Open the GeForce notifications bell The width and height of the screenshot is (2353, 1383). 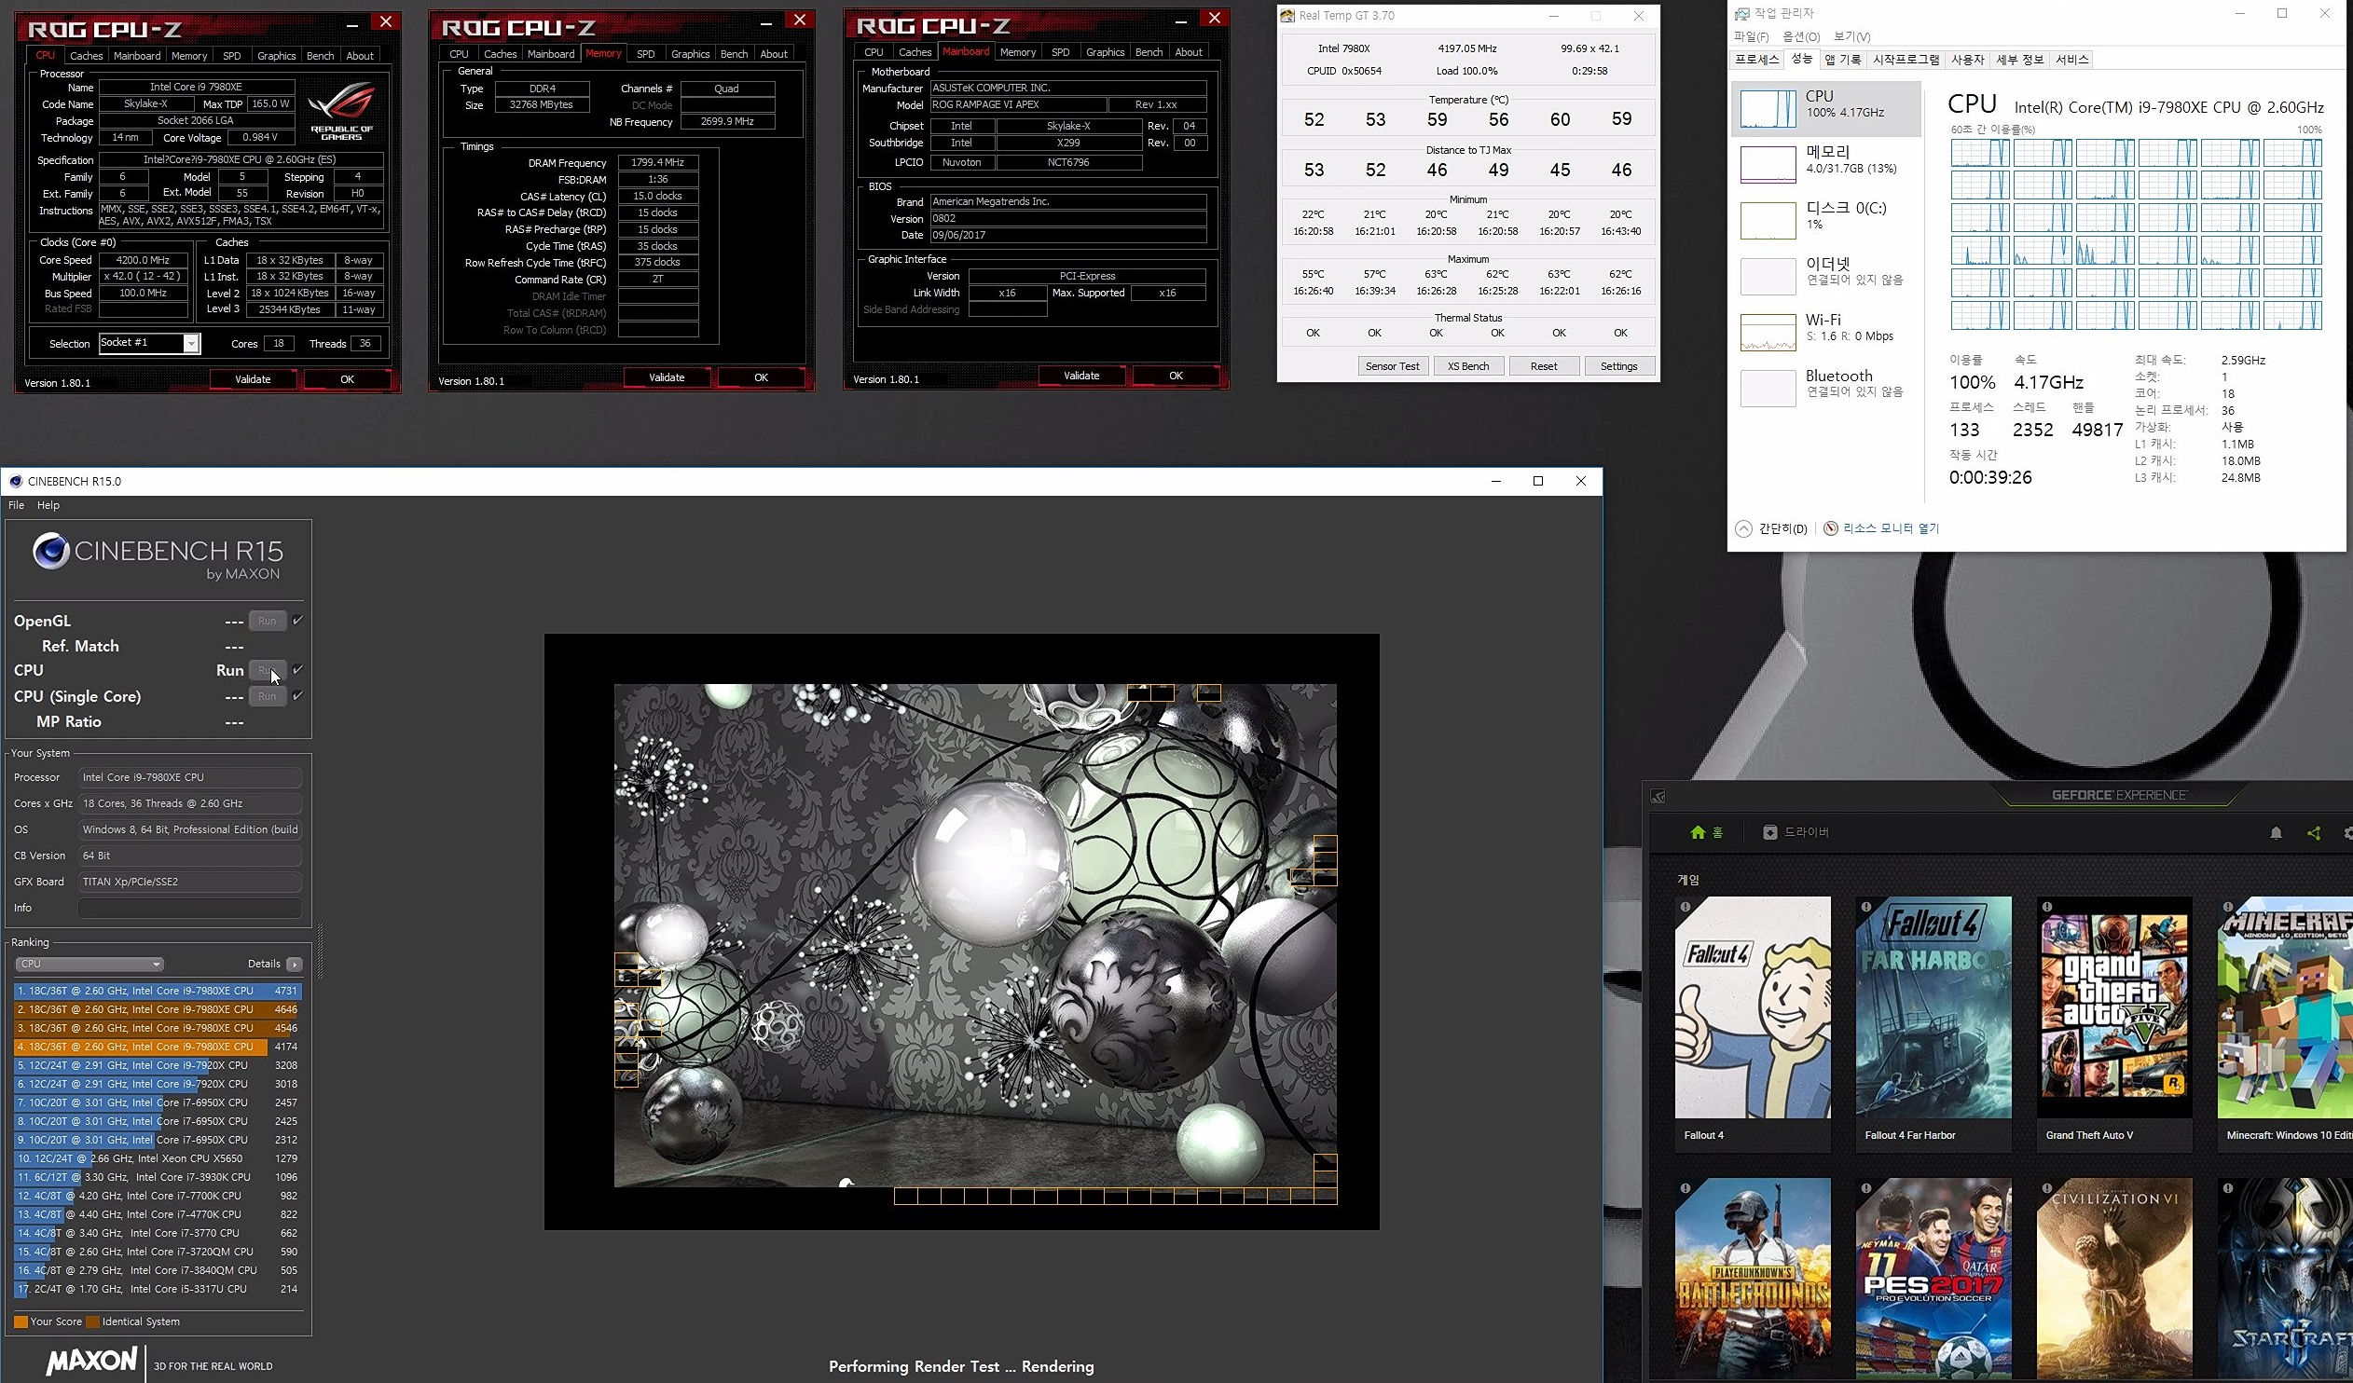coord(2276,833)
